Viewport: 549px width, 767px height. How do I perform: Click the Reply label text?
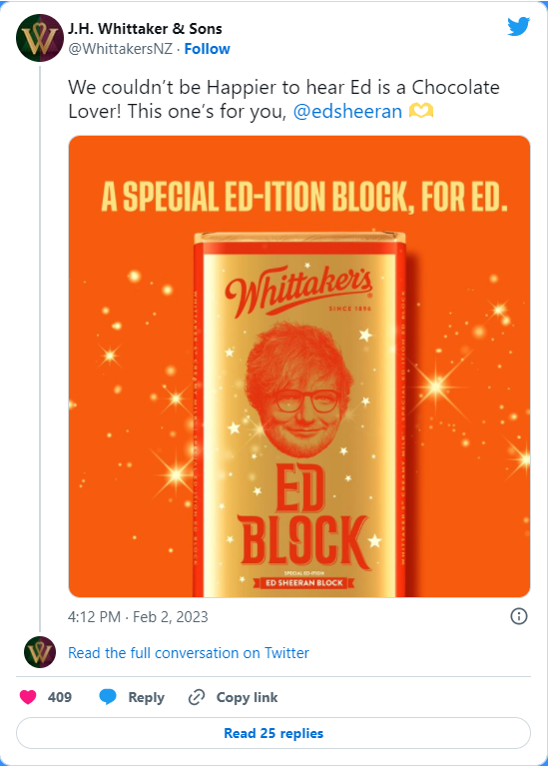click(x=146, y=697)
